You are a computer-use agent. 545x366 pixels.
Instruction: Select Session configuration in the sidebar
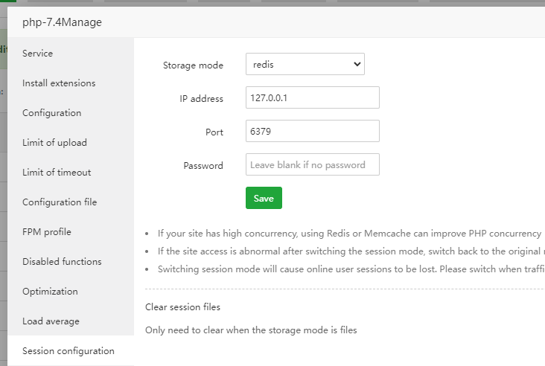68,351
